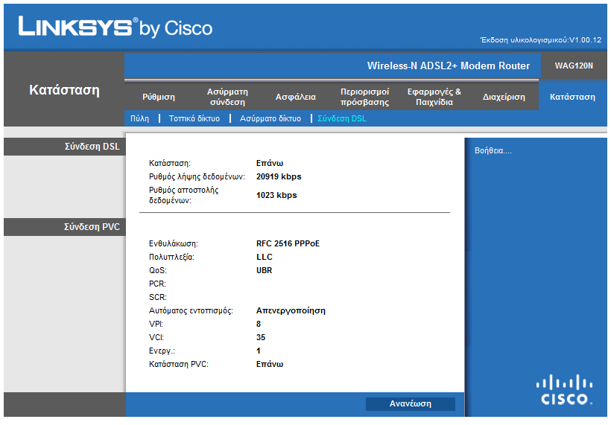Click the VPI value 8
The width and height of the screenshot is (611, 425).
click(259, 324)
